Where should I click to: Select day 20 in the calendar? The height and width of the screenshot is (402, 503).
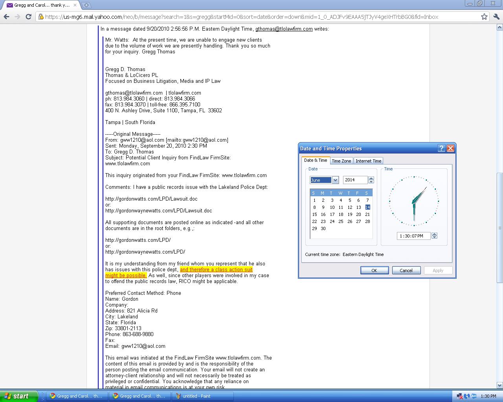(x=358, y=214)
